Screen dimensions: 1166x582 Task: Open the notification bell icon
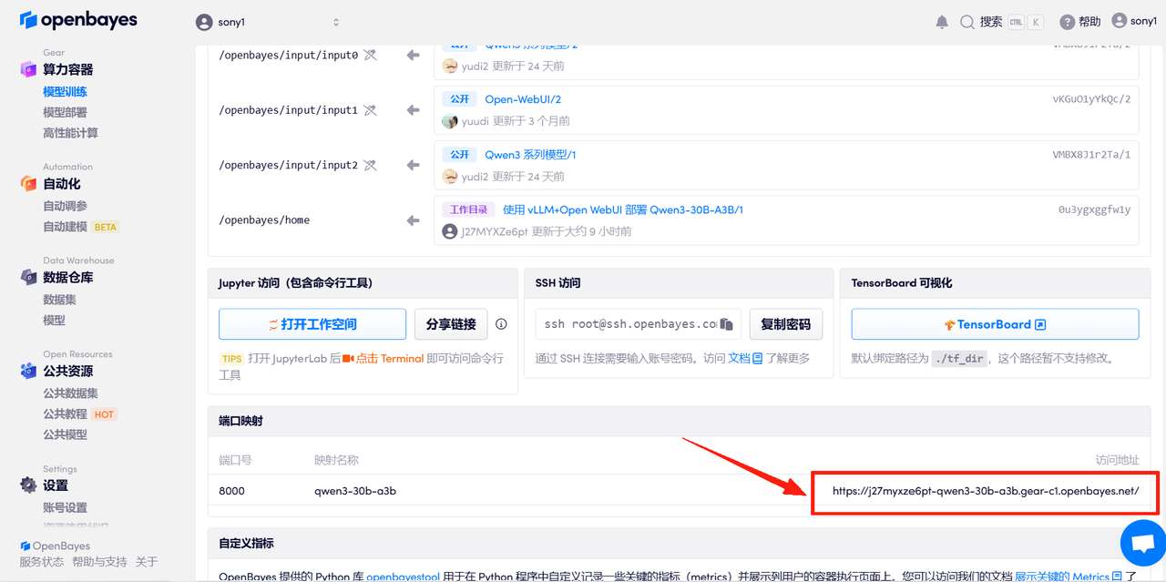942,20
